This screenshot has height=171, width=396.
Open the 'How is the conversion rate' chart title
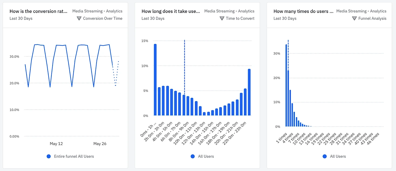38,11
